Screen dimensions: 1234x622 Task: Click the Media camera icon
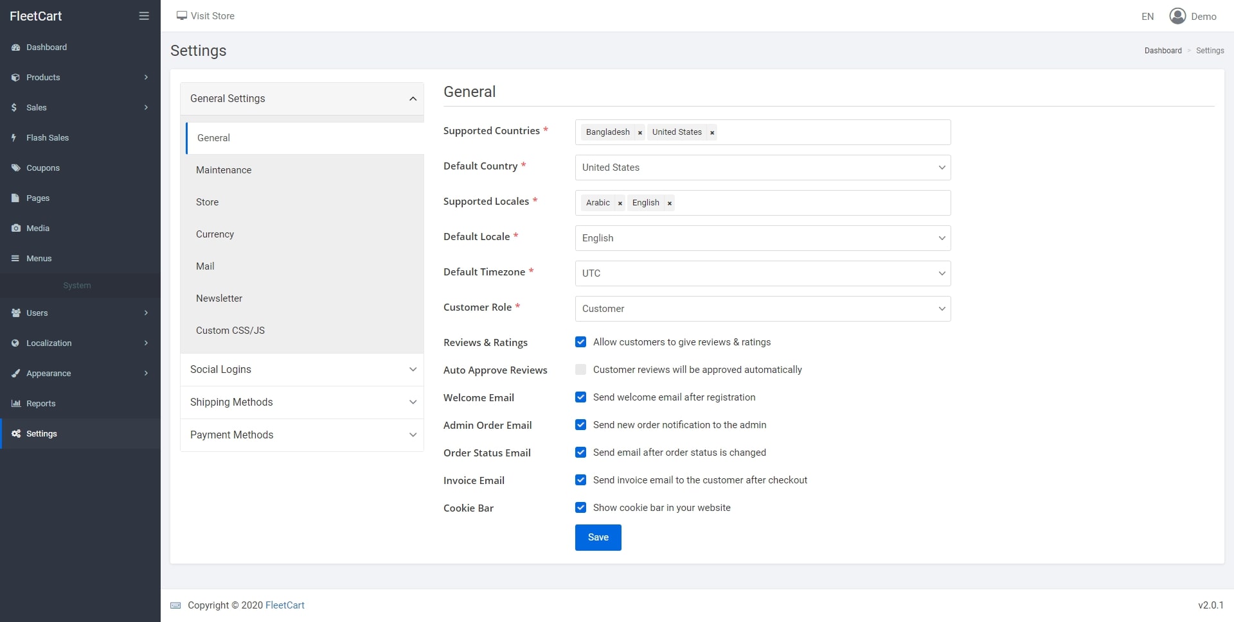click(16, 229)
